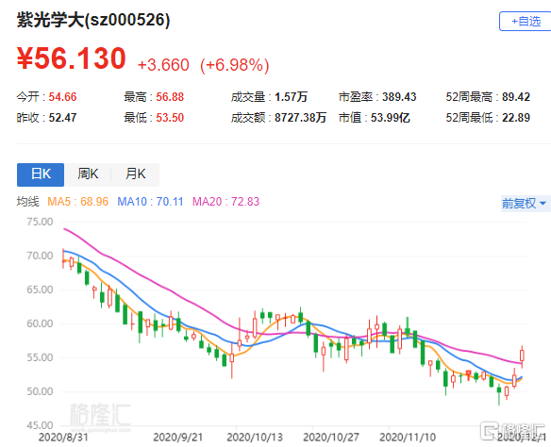Click the current price ¥56.130

(72, 58)
